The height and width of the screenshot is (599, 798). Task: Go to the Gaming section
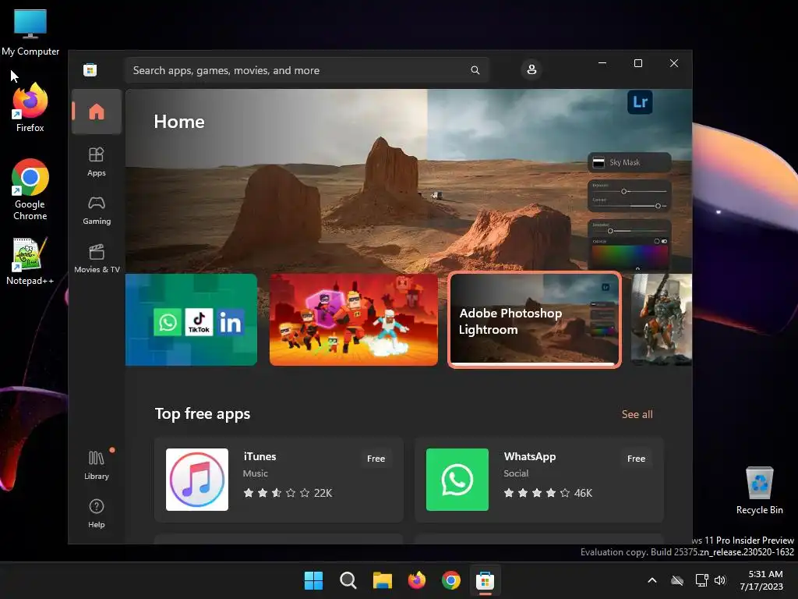click(96, 210)
